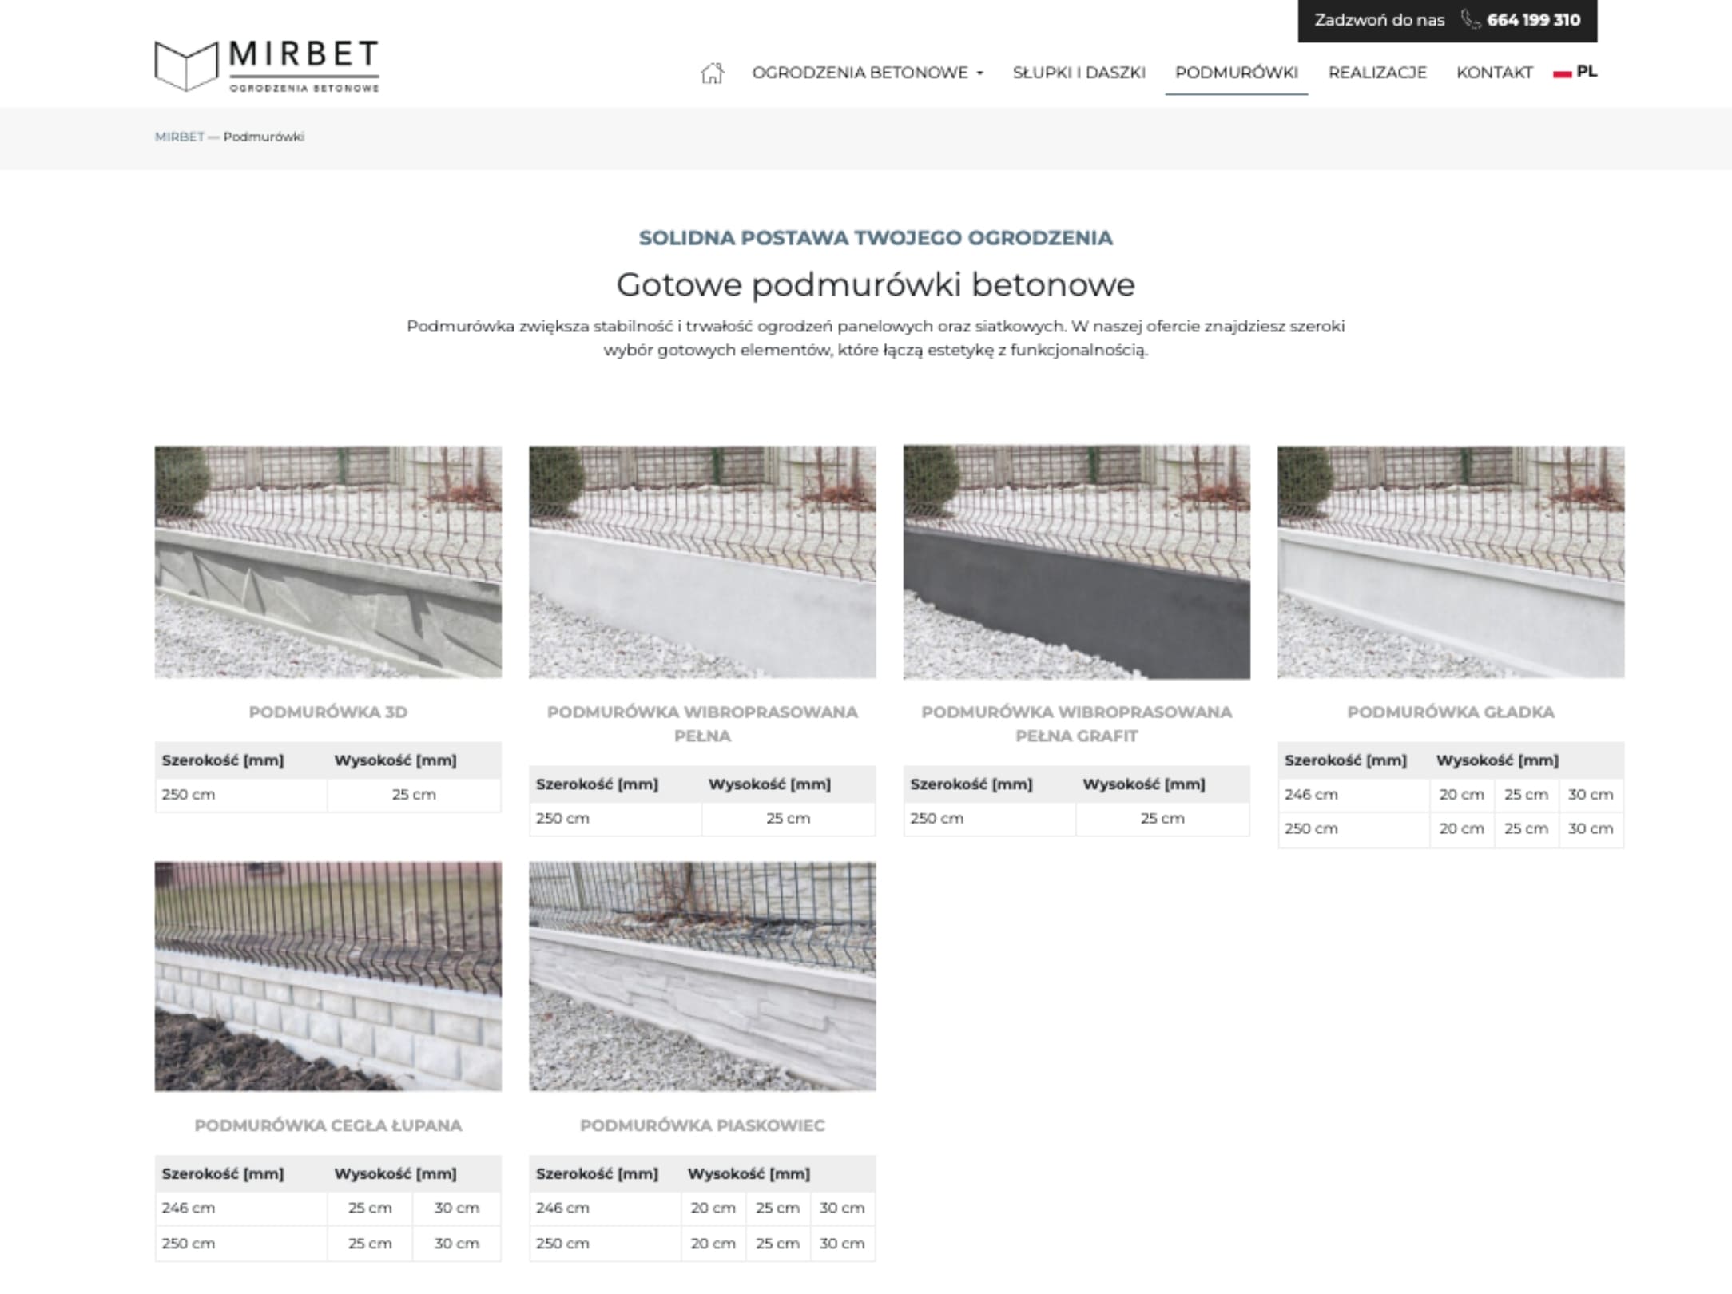Click the MIRBET breadcrumb link
The height and width of the screenshot is (1294, 1732).
click(x=179, y=137)
